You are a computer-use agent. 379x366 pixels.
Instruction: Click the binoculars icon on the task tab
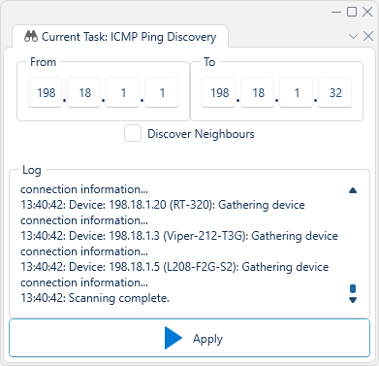click(31, 37)
